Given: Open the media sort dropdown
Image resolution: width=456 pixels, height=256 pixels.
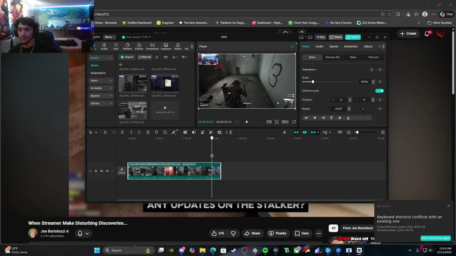Looking at the screenshot, I should point(175,57).
